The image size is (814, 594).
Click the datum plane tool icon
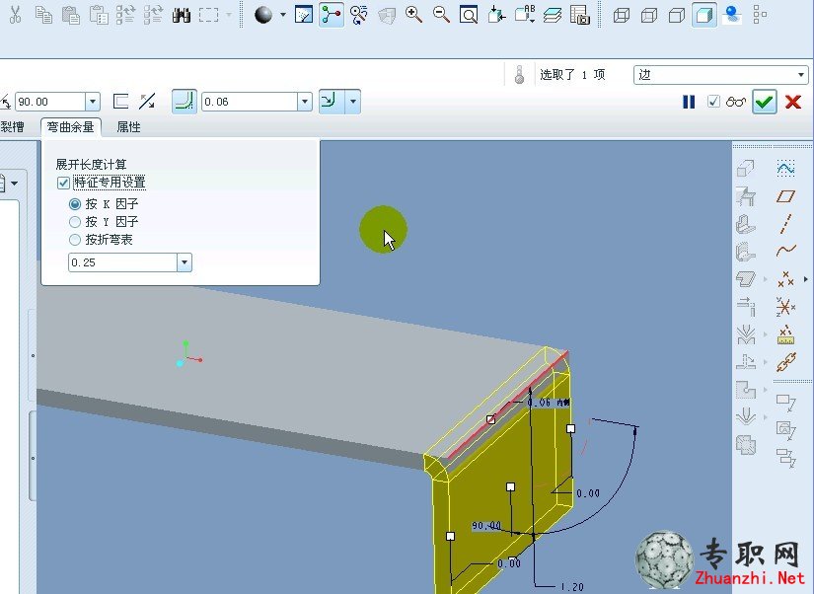(x=786, y=195)
